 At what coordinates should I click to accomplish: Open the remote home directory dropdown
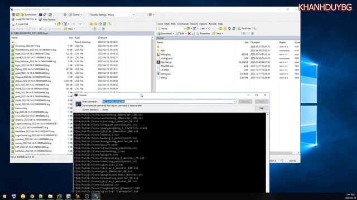coord(171,28)
